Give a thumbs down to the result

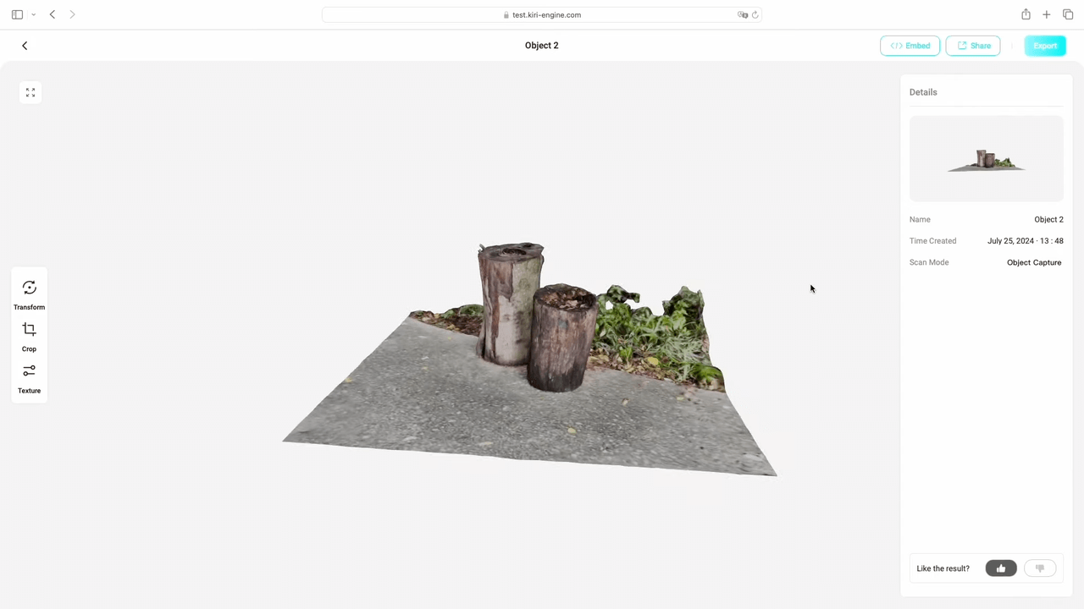tap(1040, 568)
